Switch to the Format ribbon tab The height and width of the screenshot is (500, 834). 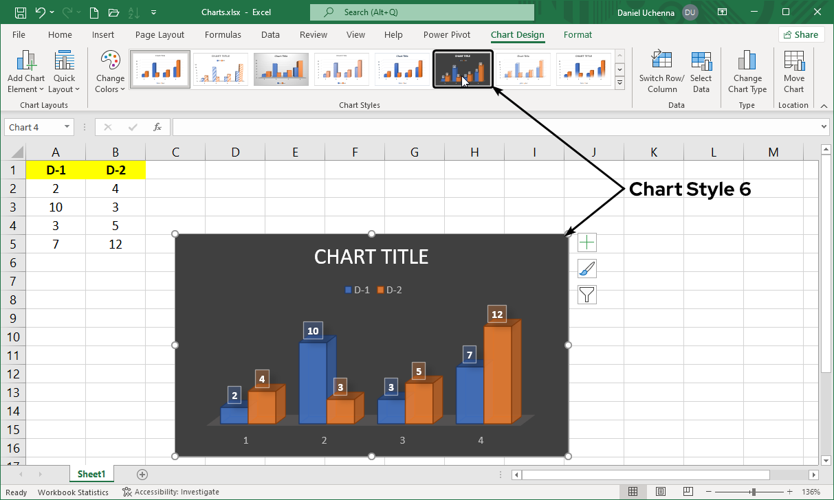coord(578,35)
